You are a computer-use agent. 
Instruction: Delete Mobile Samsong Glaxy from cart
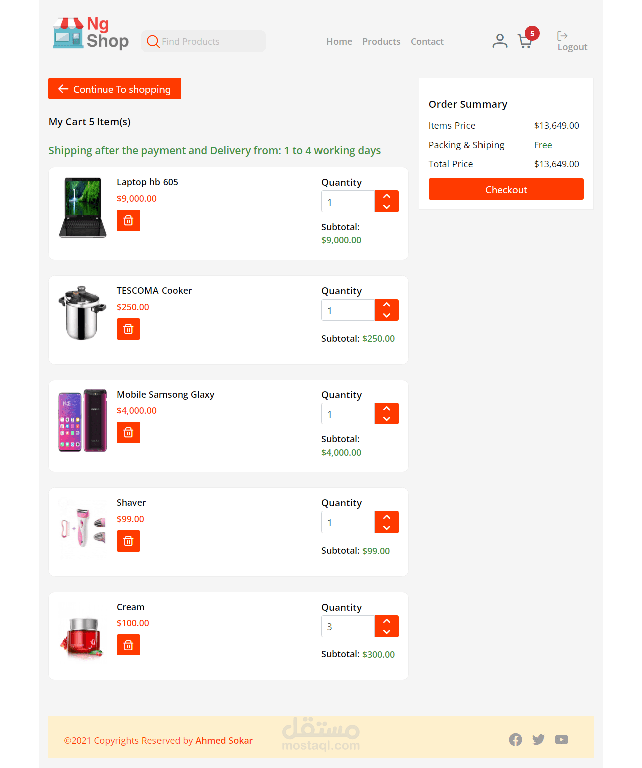pos(128,433)
